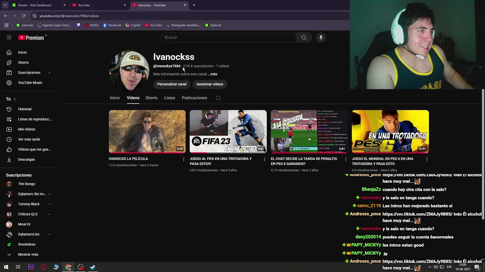
Task: Start voice search with microphone icon
Action: (x=321, y=37)
